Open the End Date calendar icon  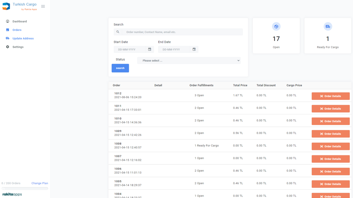(x=194, y=49)
